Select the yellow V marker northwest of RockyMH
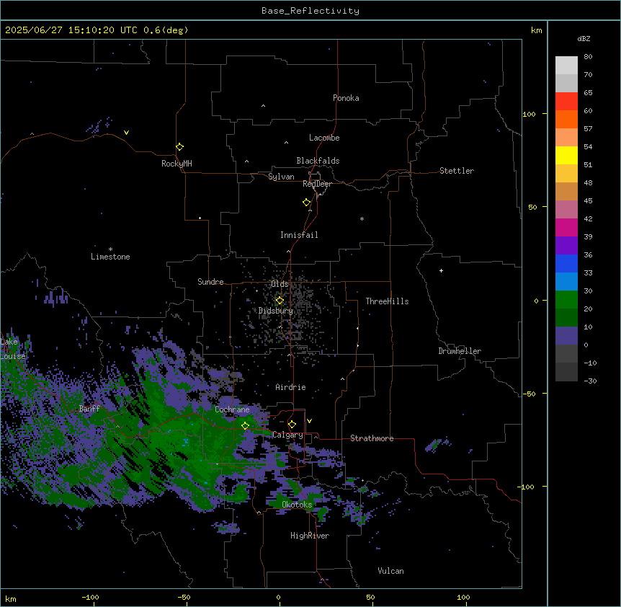 (x=126, y=133)
